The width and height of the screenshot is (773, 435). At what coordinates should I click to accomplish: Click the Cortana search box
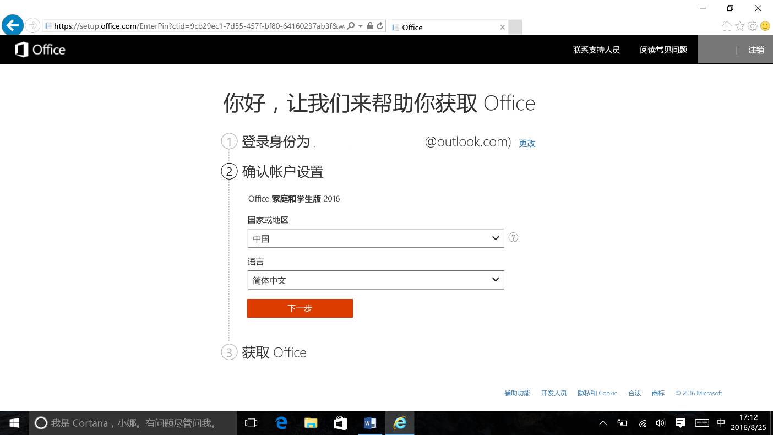pyautogui.click(x=132, y=423)
